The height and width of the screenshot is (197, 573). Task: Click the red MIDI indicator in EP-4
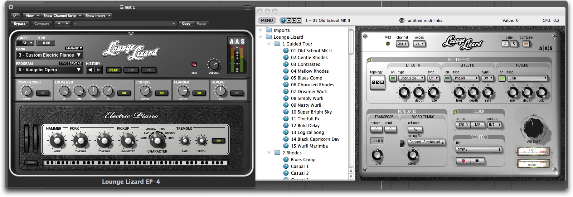pyautogui.click(x=194, y=64)
